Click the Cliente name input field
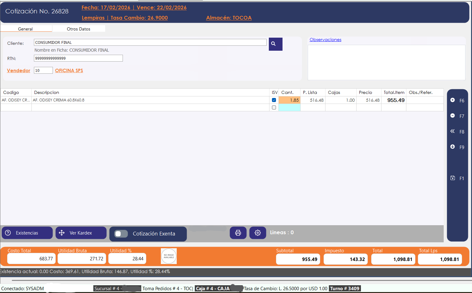Image resolution: width=472 pixels, height=293 pixels. click(150, 42)
